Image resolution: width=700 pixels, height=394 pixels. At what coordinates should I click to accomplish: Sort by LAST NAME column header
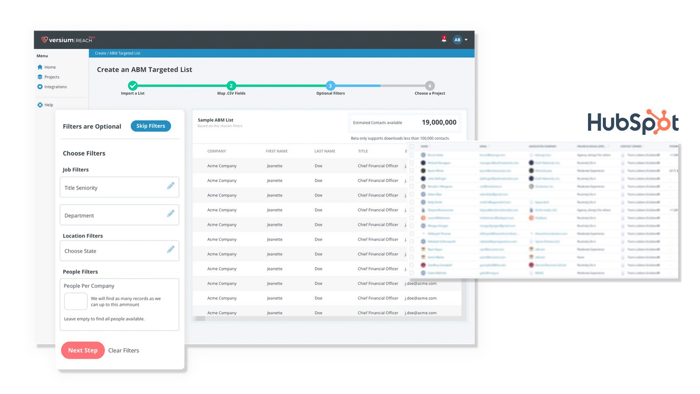click(x=325, y=151)
